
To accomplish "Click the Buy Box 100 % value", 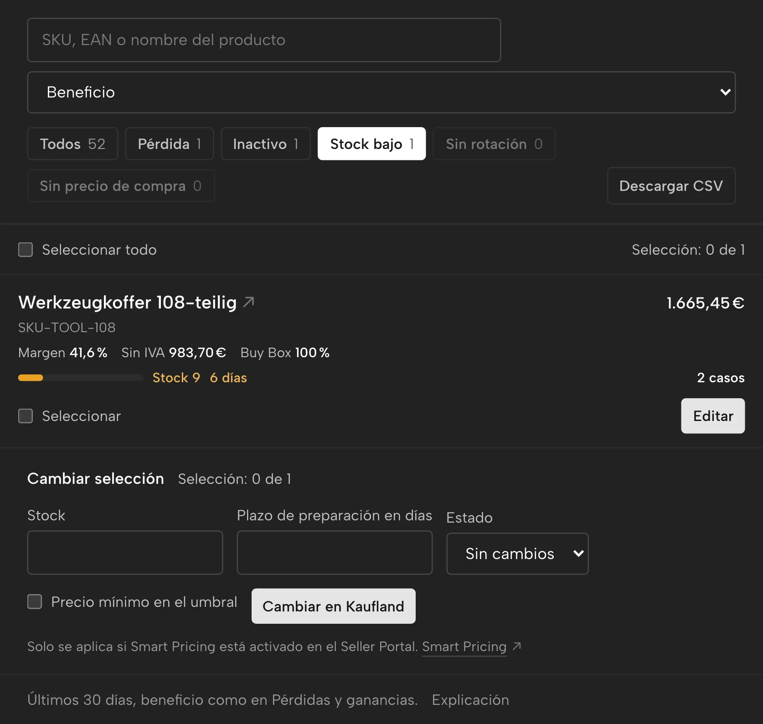I will (x=285, y=353).
